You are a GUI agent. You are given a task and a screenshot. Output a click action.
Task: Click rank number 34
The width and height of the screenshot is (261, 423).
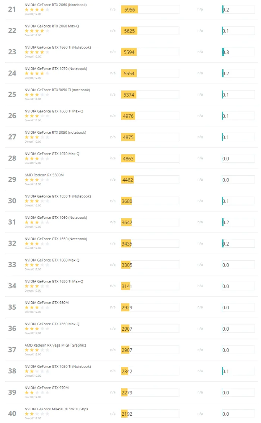pos(12,286)
